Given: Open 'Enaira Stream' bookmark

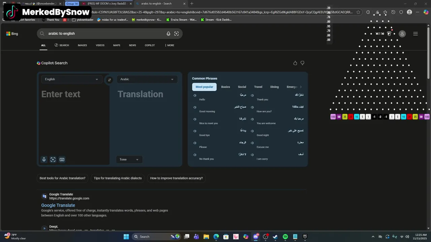Looking at the screenshot, I should pos(181,20).
